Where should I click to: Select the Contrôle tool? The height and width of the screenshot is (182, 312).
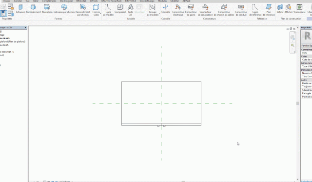click(166, 9)
